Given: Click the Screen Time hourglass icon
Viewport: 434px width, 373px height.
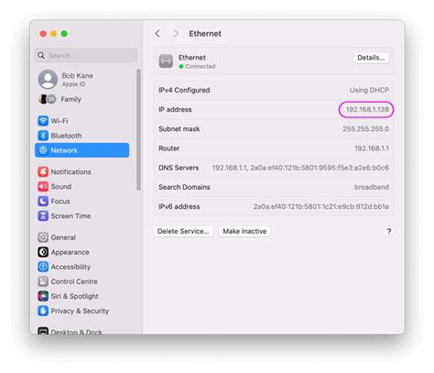Looking at the screenshot, I should point(43,215).
